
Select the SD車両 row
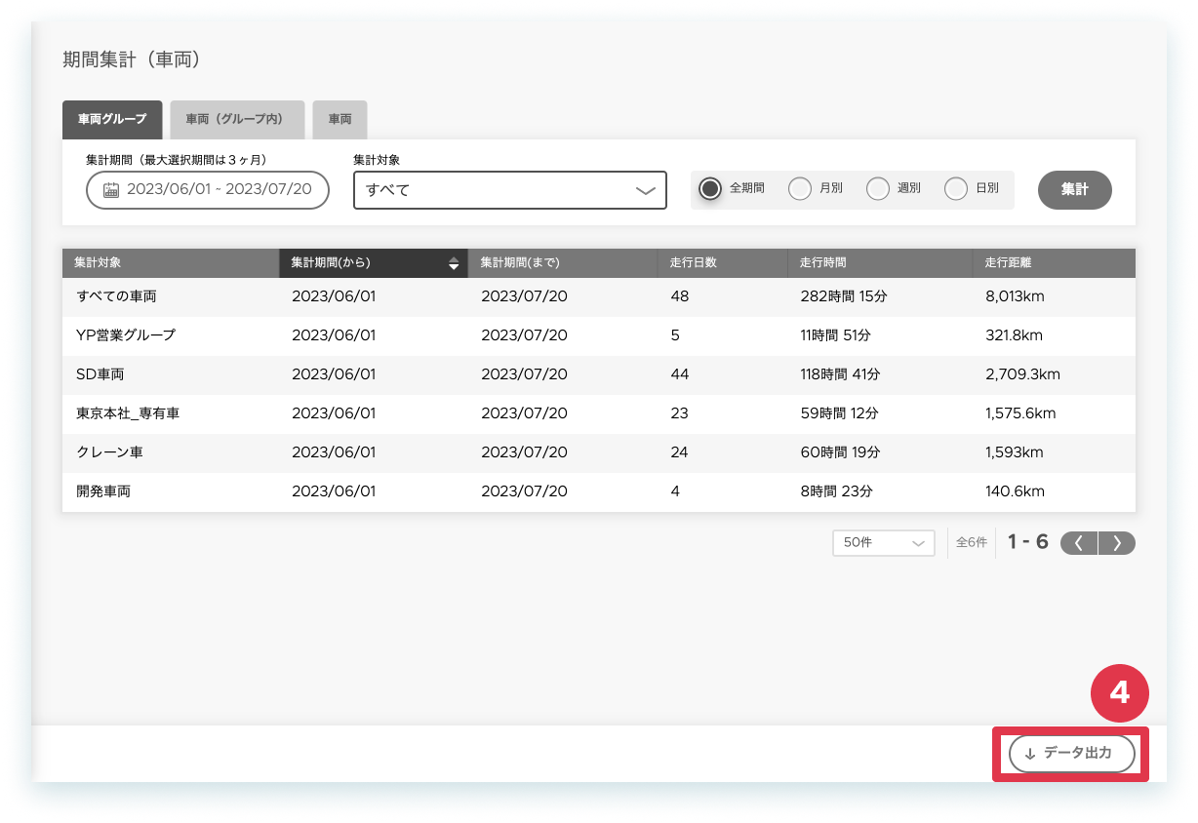599,374
